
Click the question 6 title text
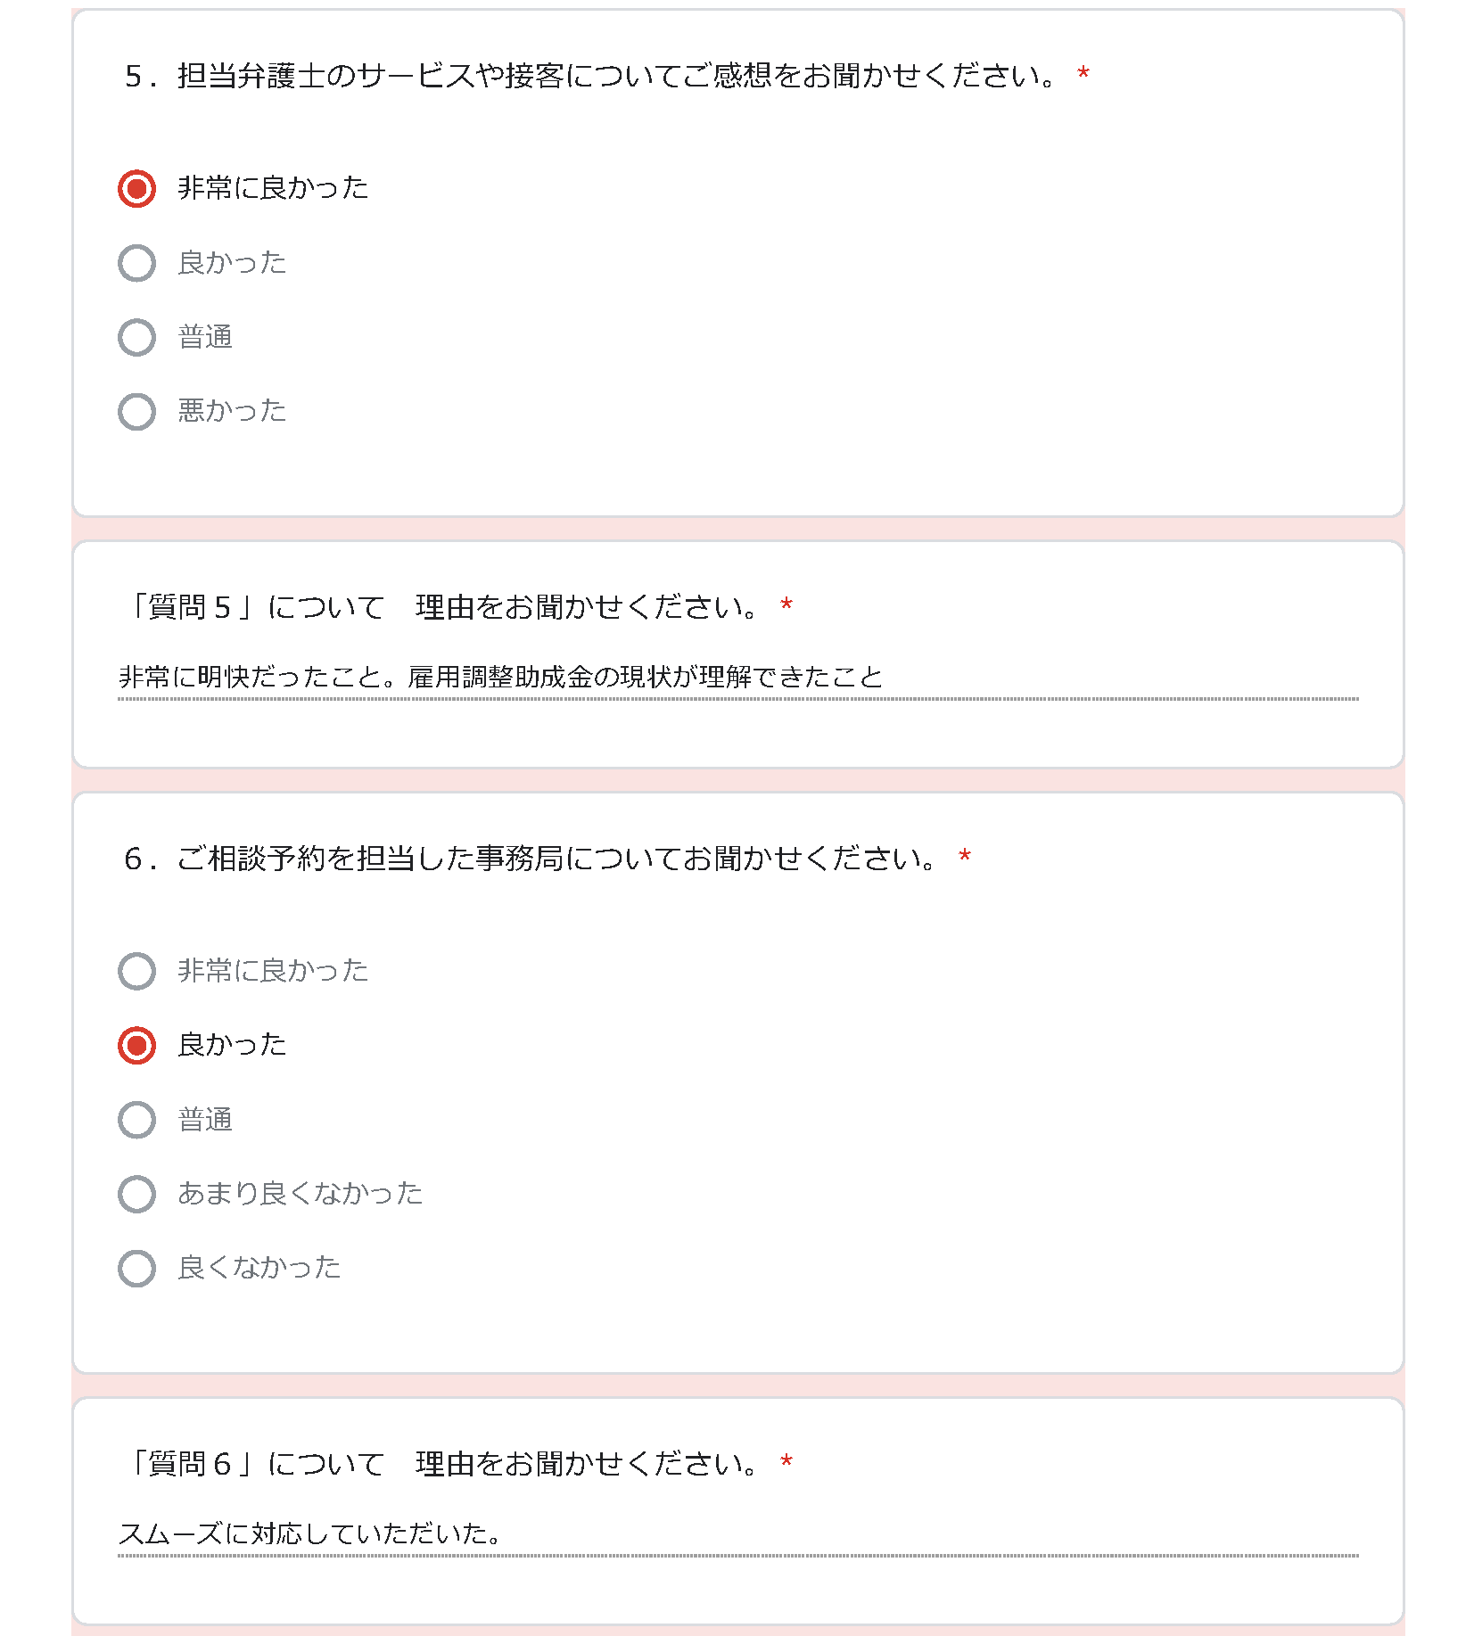[x=531, y=859]
